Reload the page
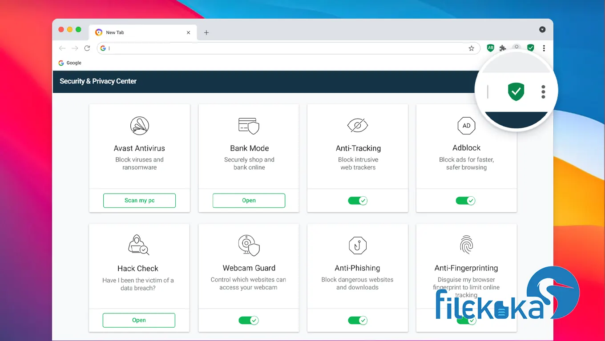The image size is (605, 341). tap(87, 48)
